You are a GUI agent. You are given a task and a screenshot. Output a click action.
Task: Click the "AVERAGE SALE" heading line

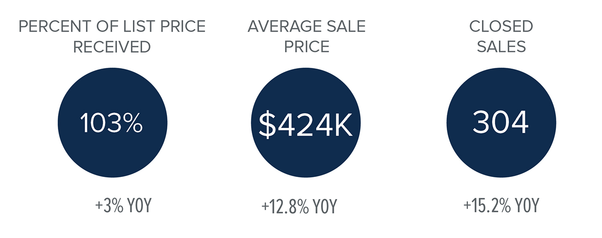(x=307, y=26)
